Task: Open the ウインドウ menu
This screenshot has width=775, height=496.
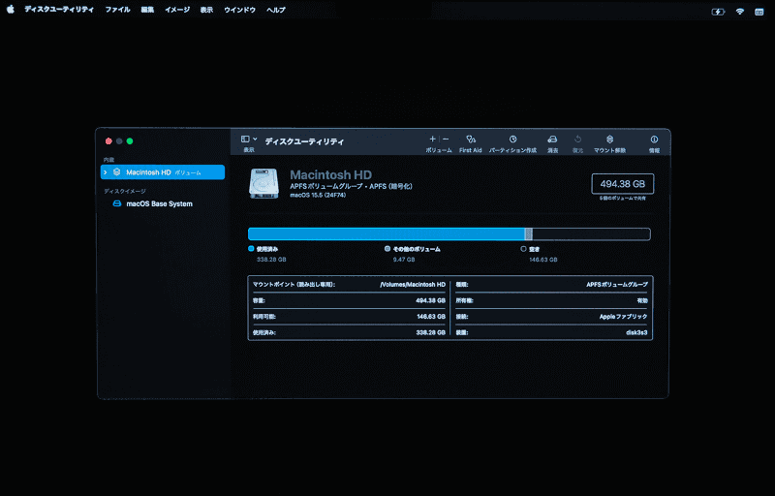Action: pos(239,10)
